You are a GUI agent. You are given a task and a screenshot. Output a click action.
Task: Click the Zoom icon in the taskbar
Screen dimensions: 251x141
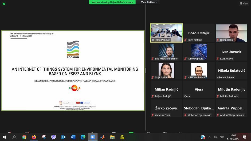pos(93,137)
